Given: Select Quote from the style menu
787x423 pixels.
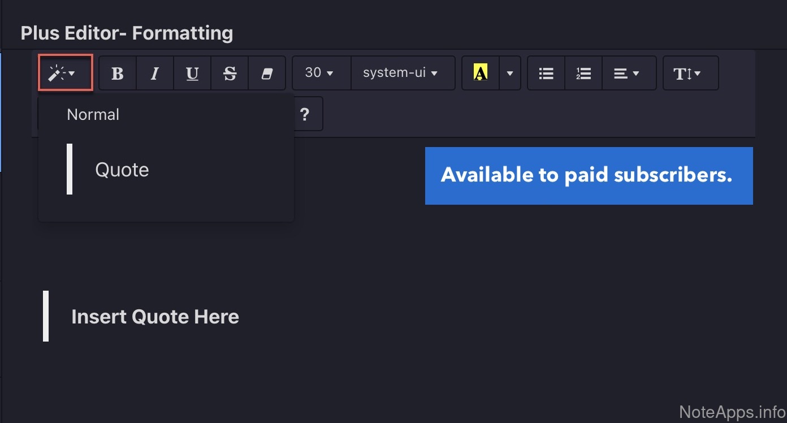Looking at the screenshot, I should [x=122, y=170].
